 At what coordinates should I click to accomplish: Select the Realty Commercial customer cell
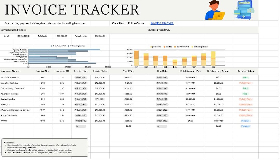pos(16,115)
